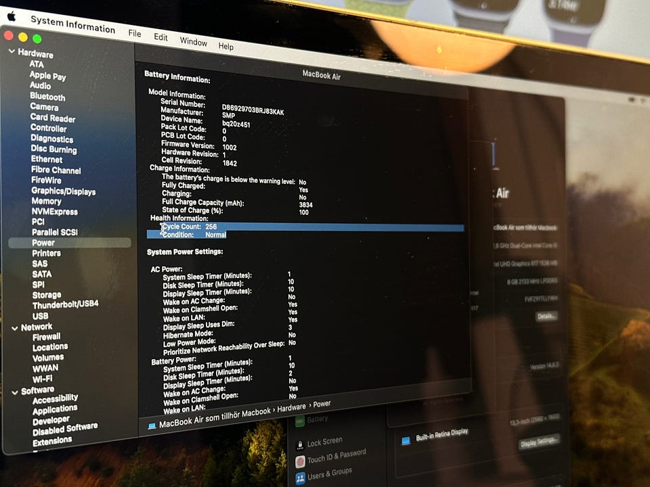The image size is (650, 487).
Task: Select WWAN under Network
Action: point(45,368)
